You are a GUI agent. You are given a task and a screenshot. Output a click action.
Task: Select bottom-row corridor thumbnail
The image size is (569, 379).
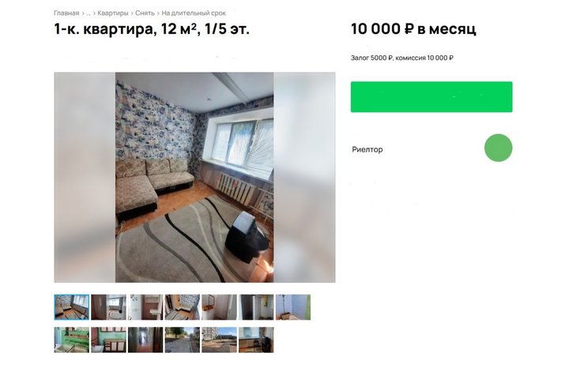tap(145, 340)
